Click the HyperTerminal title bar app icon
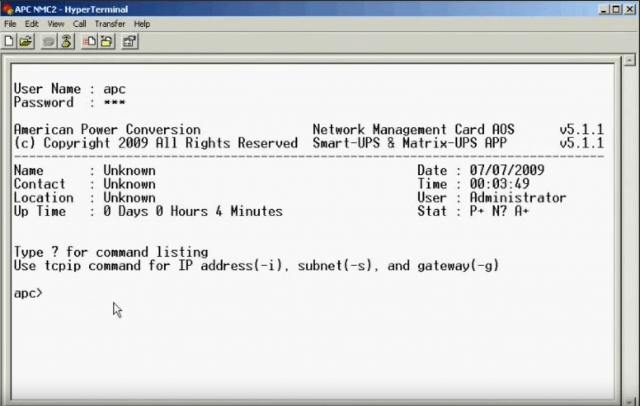The width and height of the screenshot is (640, 406). click(7, 9)
